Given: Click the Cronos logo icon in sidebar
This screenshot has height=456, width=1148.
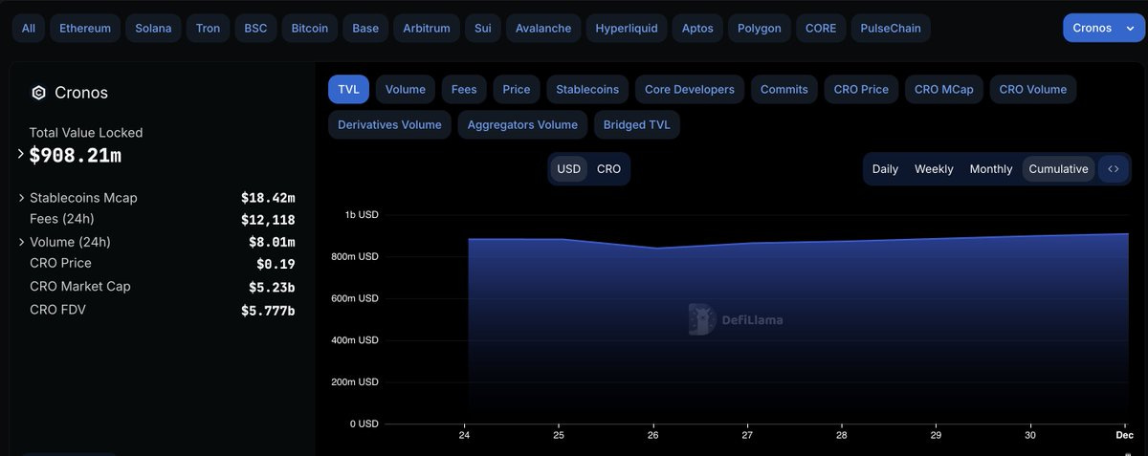Looking at the screenshot, I should pyautogui.click(x=38, y=93).
